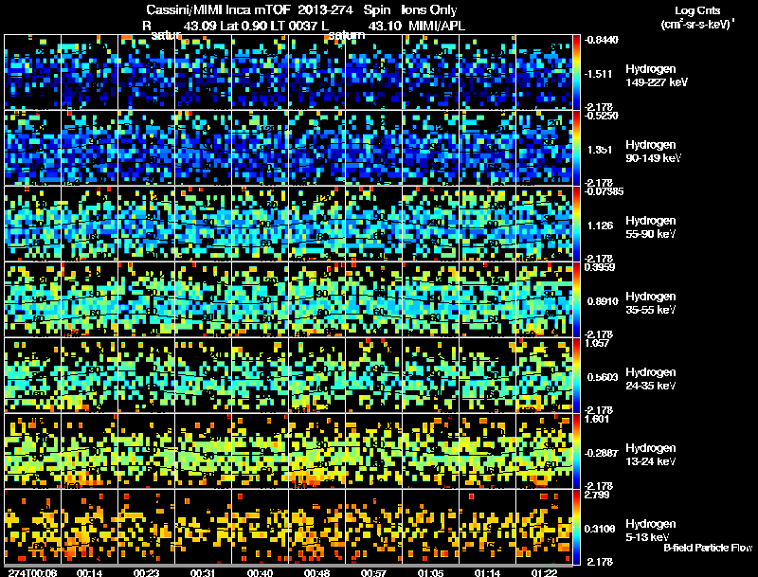Select the "00:31" time axis label
758x577 pixels.
(x=203, y=572)
